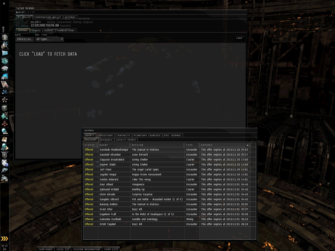The image size is (335, 251).
Task: Sort missions by the Status column header
Action: [91, 145]
